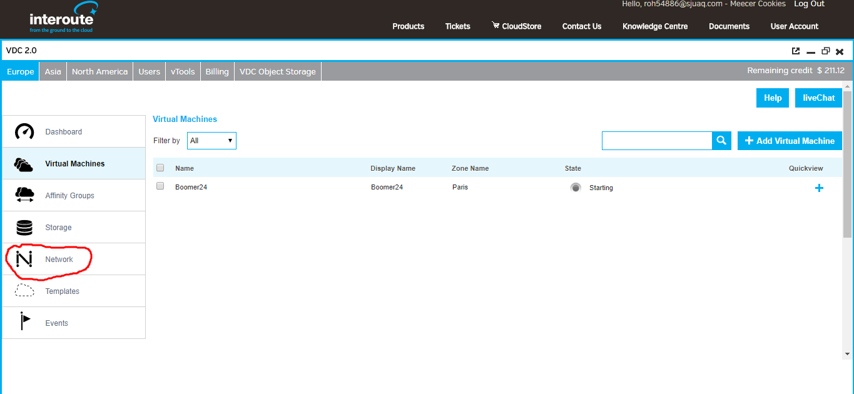Click the Templates dashed cloud icon

pyautogui.click(x=24, y=291)
